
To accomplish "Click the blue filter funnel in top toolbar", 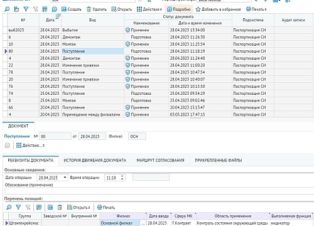I will tap(26, 9).
